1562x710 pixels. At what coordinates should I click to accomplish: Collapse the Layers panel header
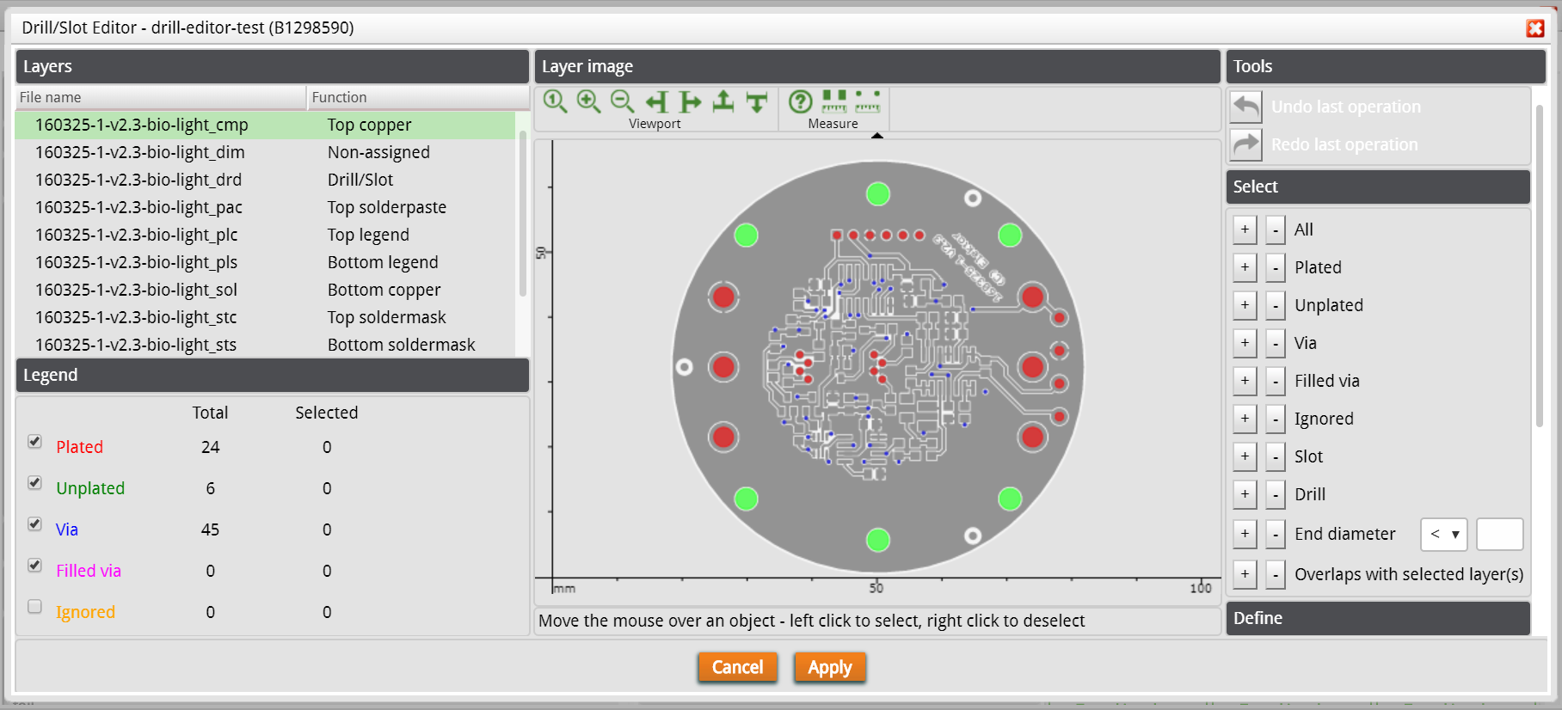273,66
